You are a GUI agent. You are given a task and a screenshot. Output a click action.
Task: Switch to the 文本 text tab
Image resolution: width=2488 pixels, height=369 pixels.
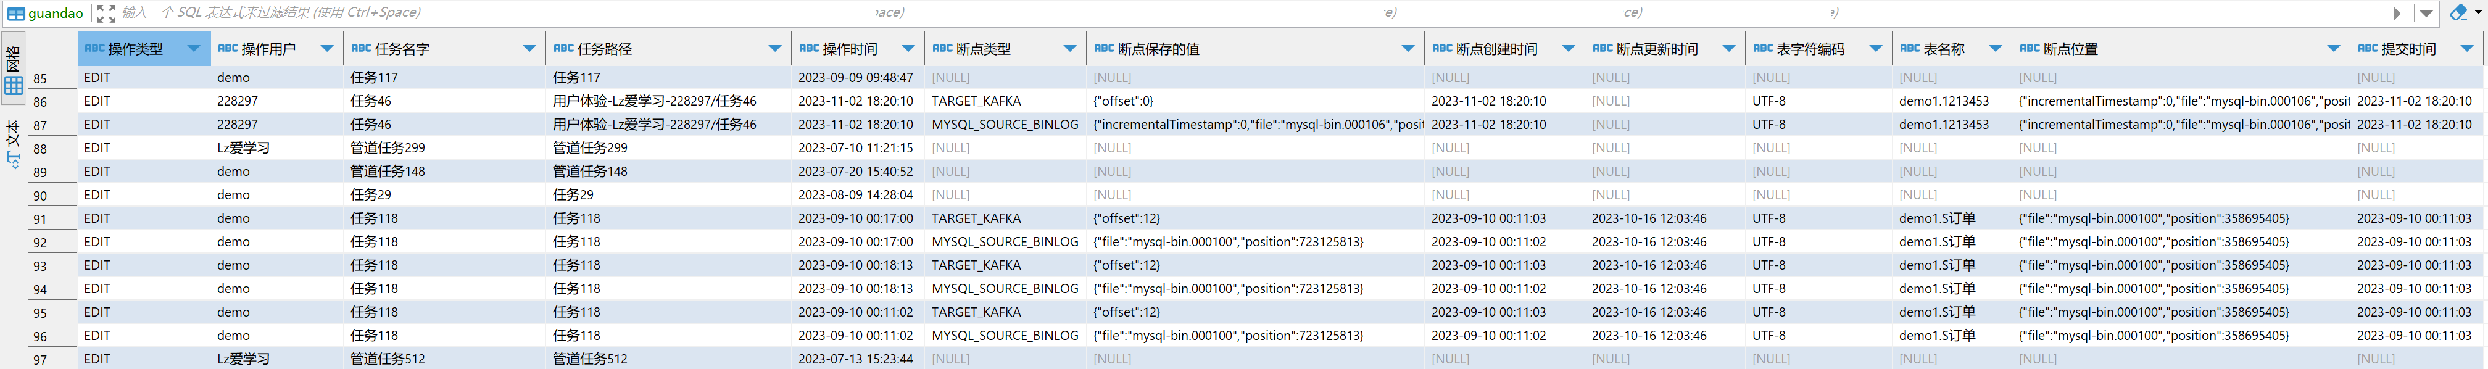[x=14, y=135]
